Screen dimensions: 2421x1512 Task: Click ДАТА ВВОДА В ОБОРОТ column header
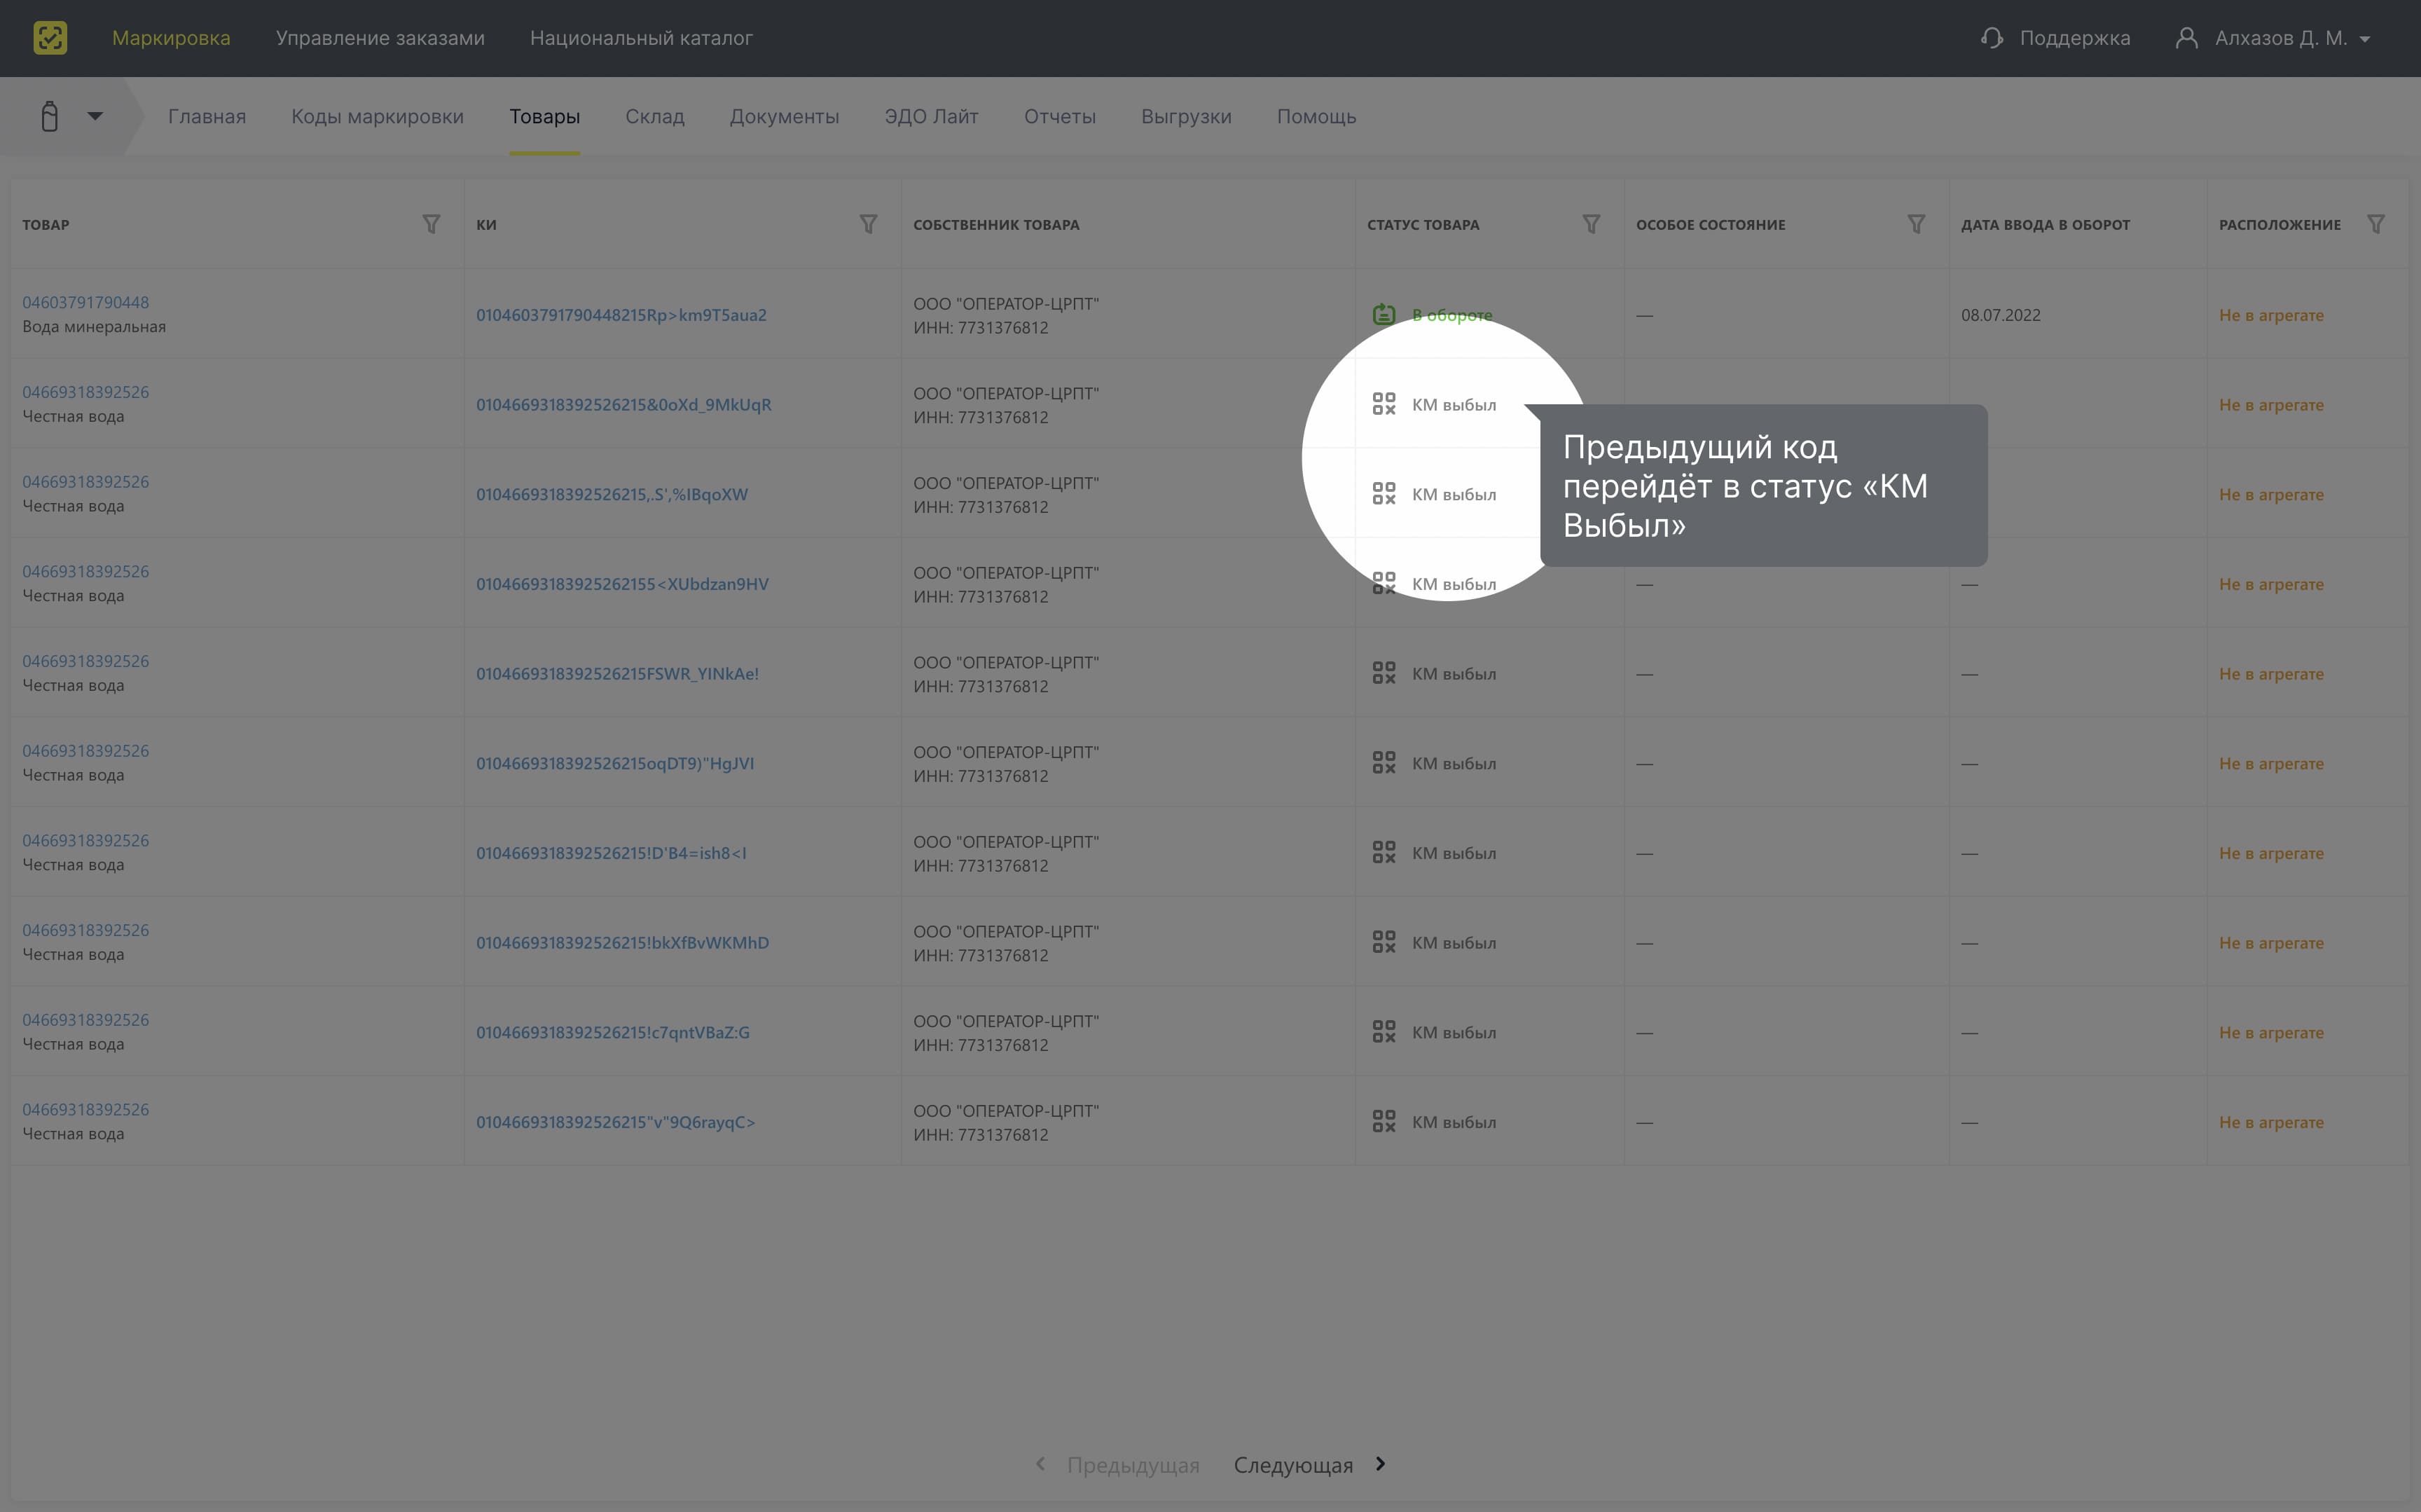[x=2045, y=224]
